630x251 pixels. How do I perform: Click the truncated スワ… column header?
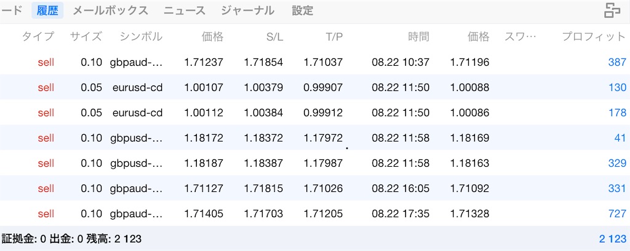[520, 36]
